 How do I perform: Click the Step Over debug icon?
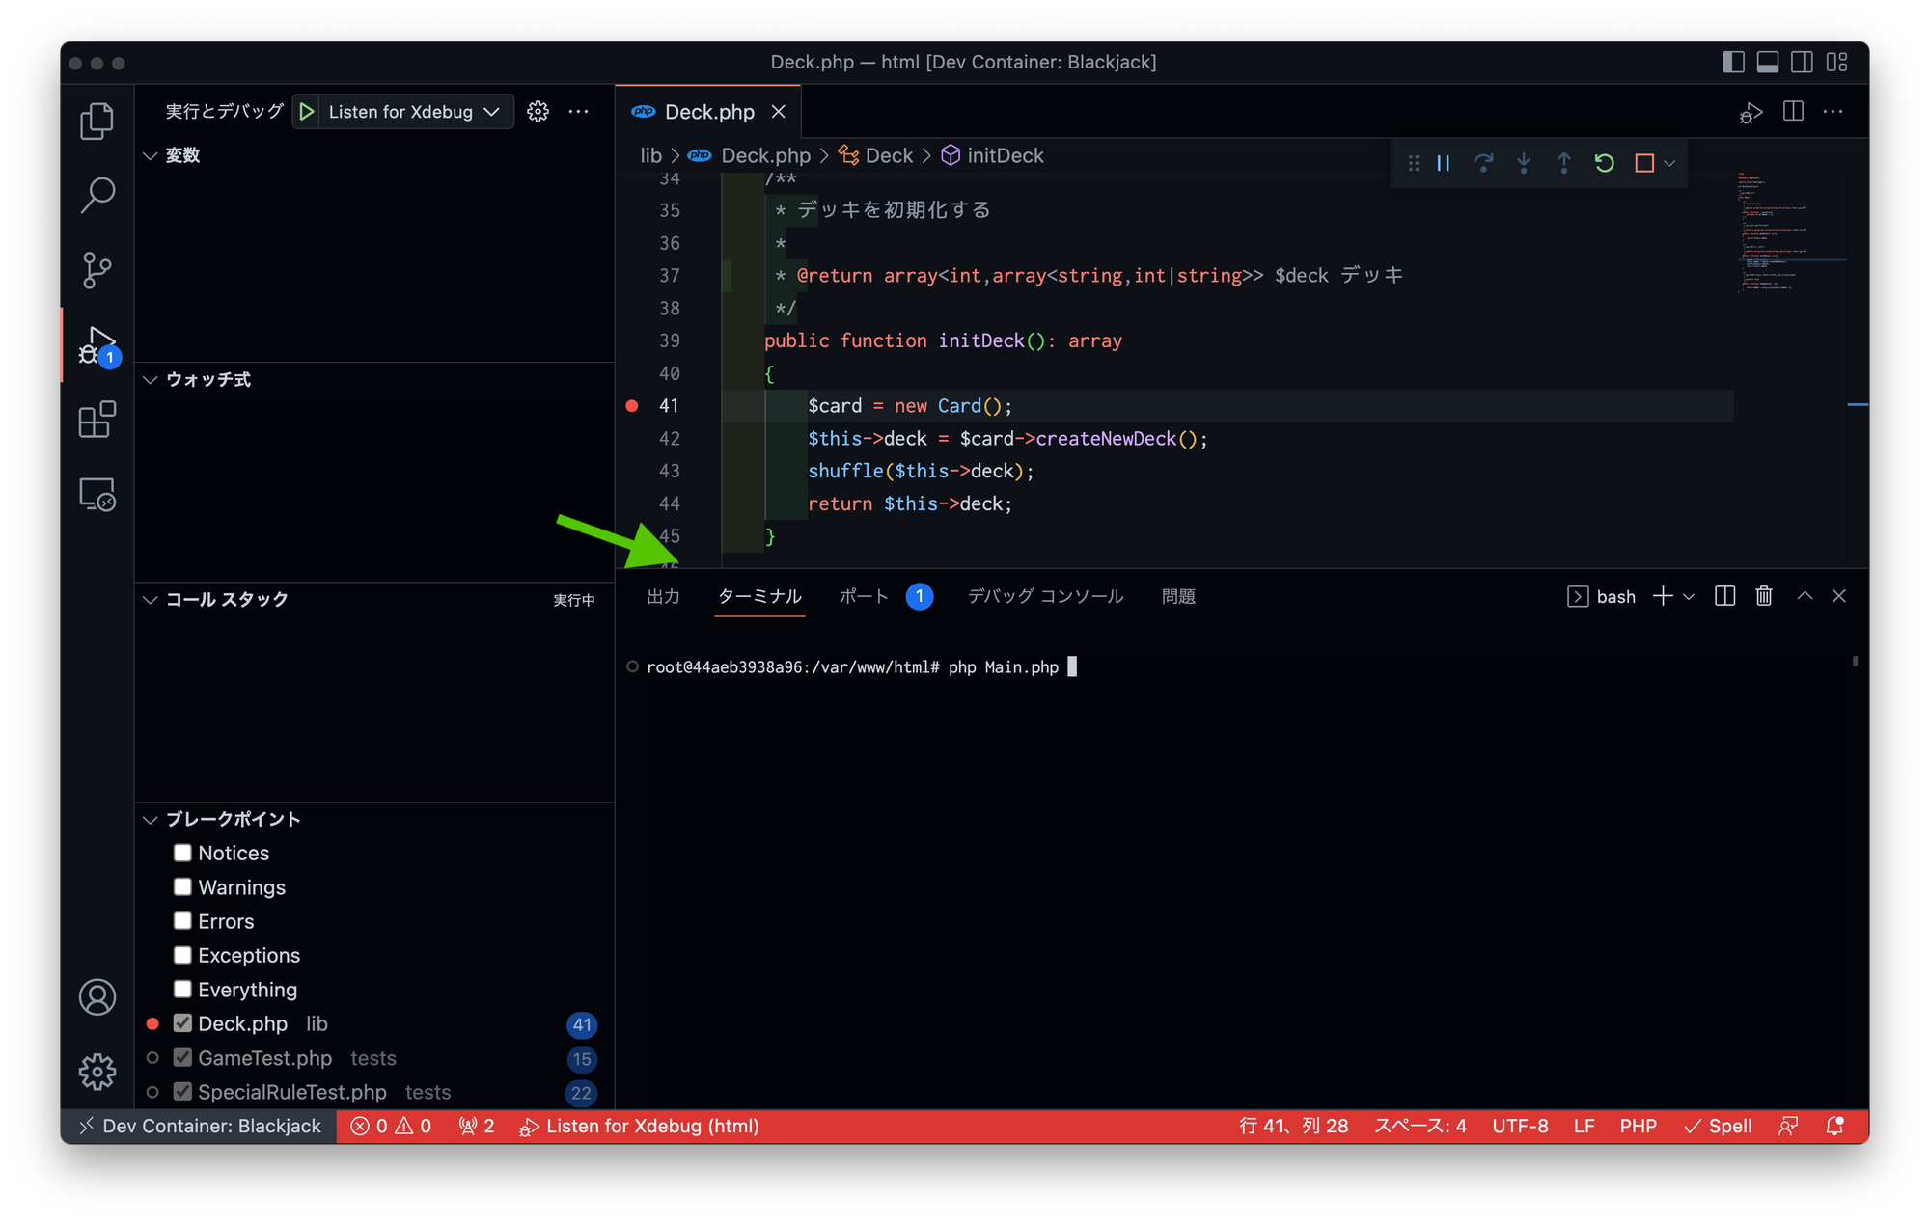(1483, 163)
